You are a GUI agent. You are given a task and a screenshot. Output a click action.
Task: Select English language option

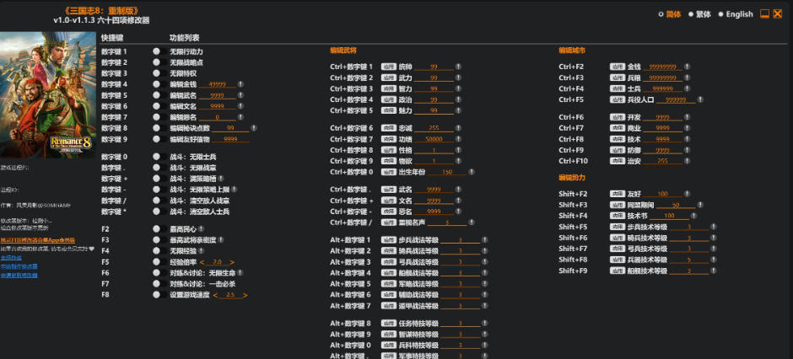point(736,14)
